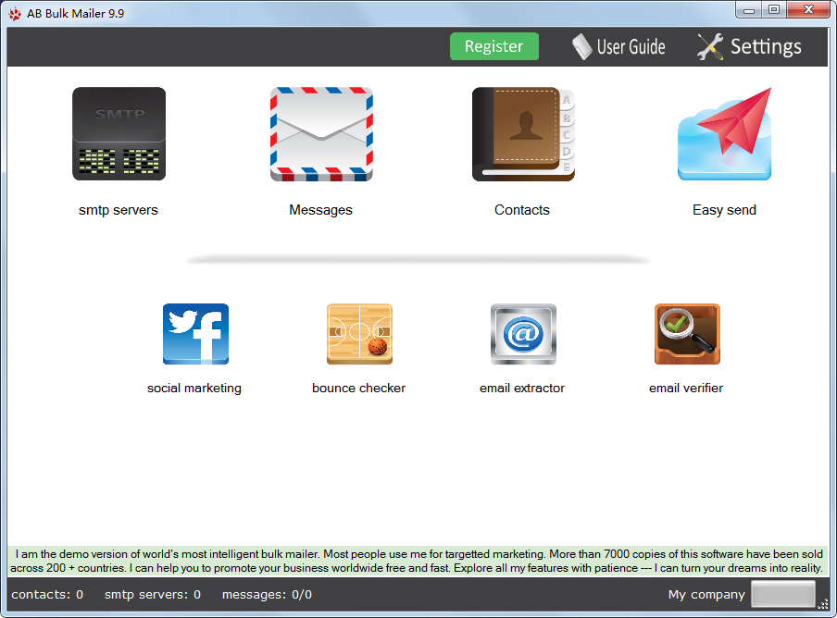Screen dimensions: 837x618
Task: Close the AB Bulk Mailer window
Action: point(808,9)
